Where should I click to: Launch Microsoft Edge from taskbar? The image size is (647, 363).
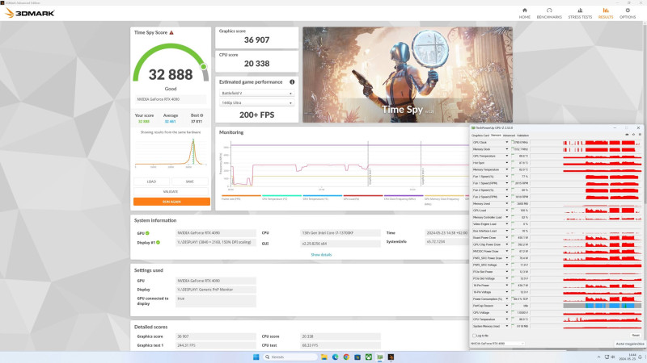pyautogui.click(x=335, y=357)
